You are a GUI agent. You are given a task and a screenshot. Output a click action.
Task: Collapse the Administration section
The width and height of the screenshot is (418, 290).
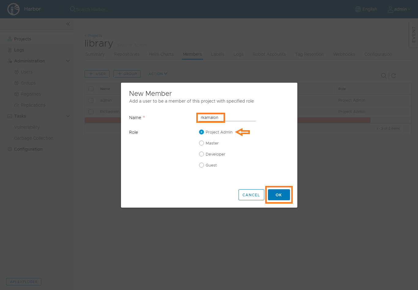coord(68,61)
